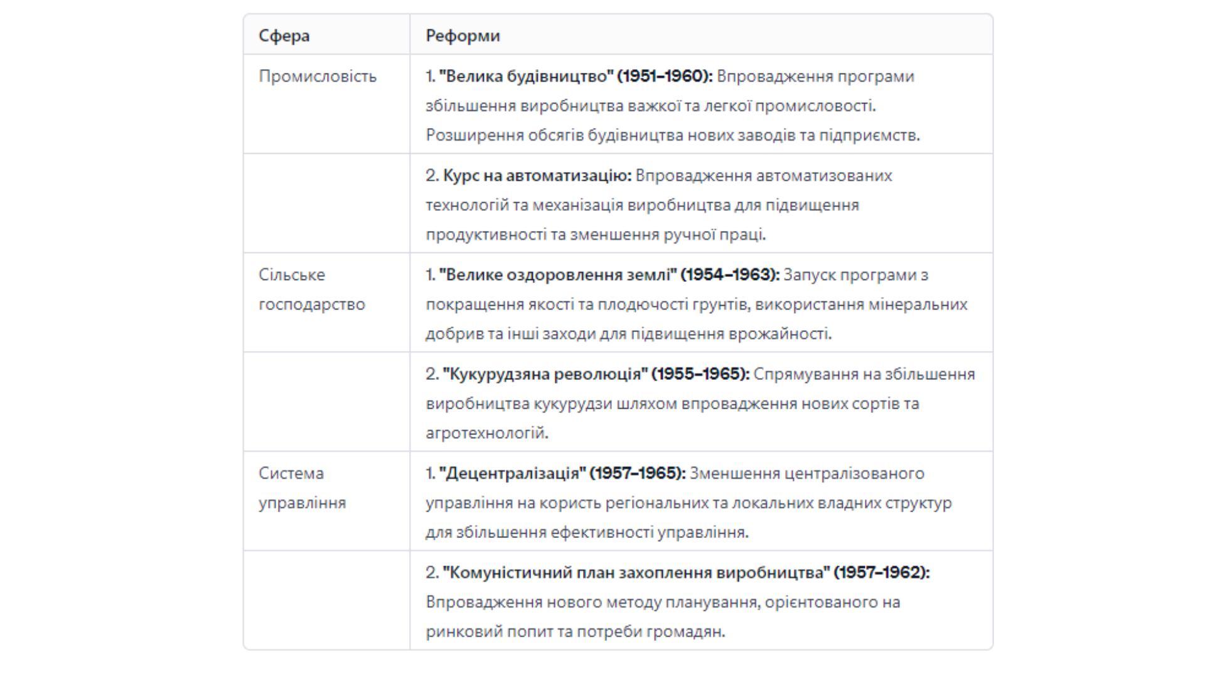Select the "Промисловість" cell
1205x678 pixels.
(x=318, y=76)
